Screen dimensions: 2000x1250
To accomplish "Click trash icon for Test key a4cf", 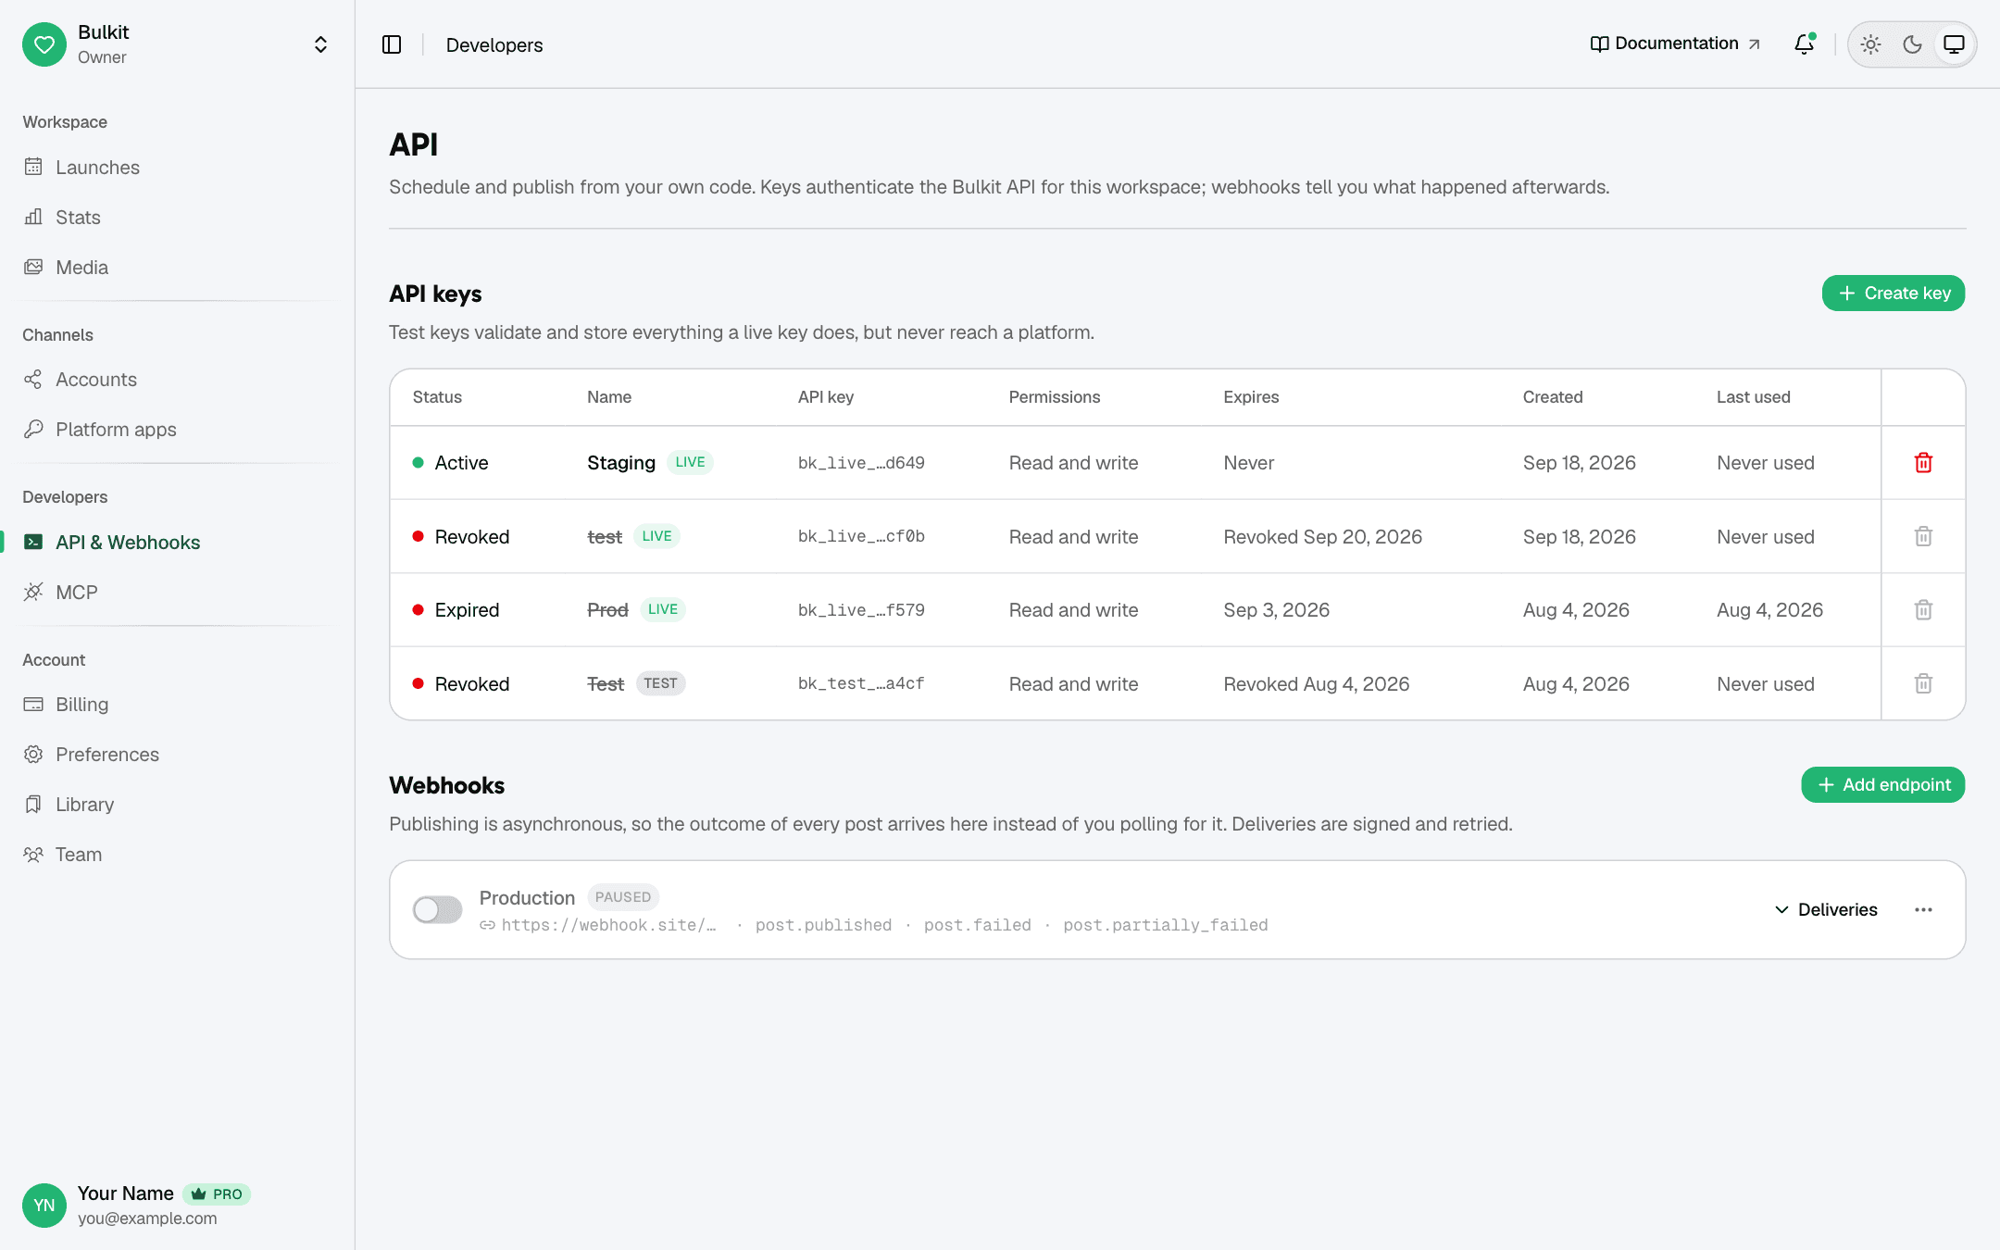I will [x=1923, y=683].
